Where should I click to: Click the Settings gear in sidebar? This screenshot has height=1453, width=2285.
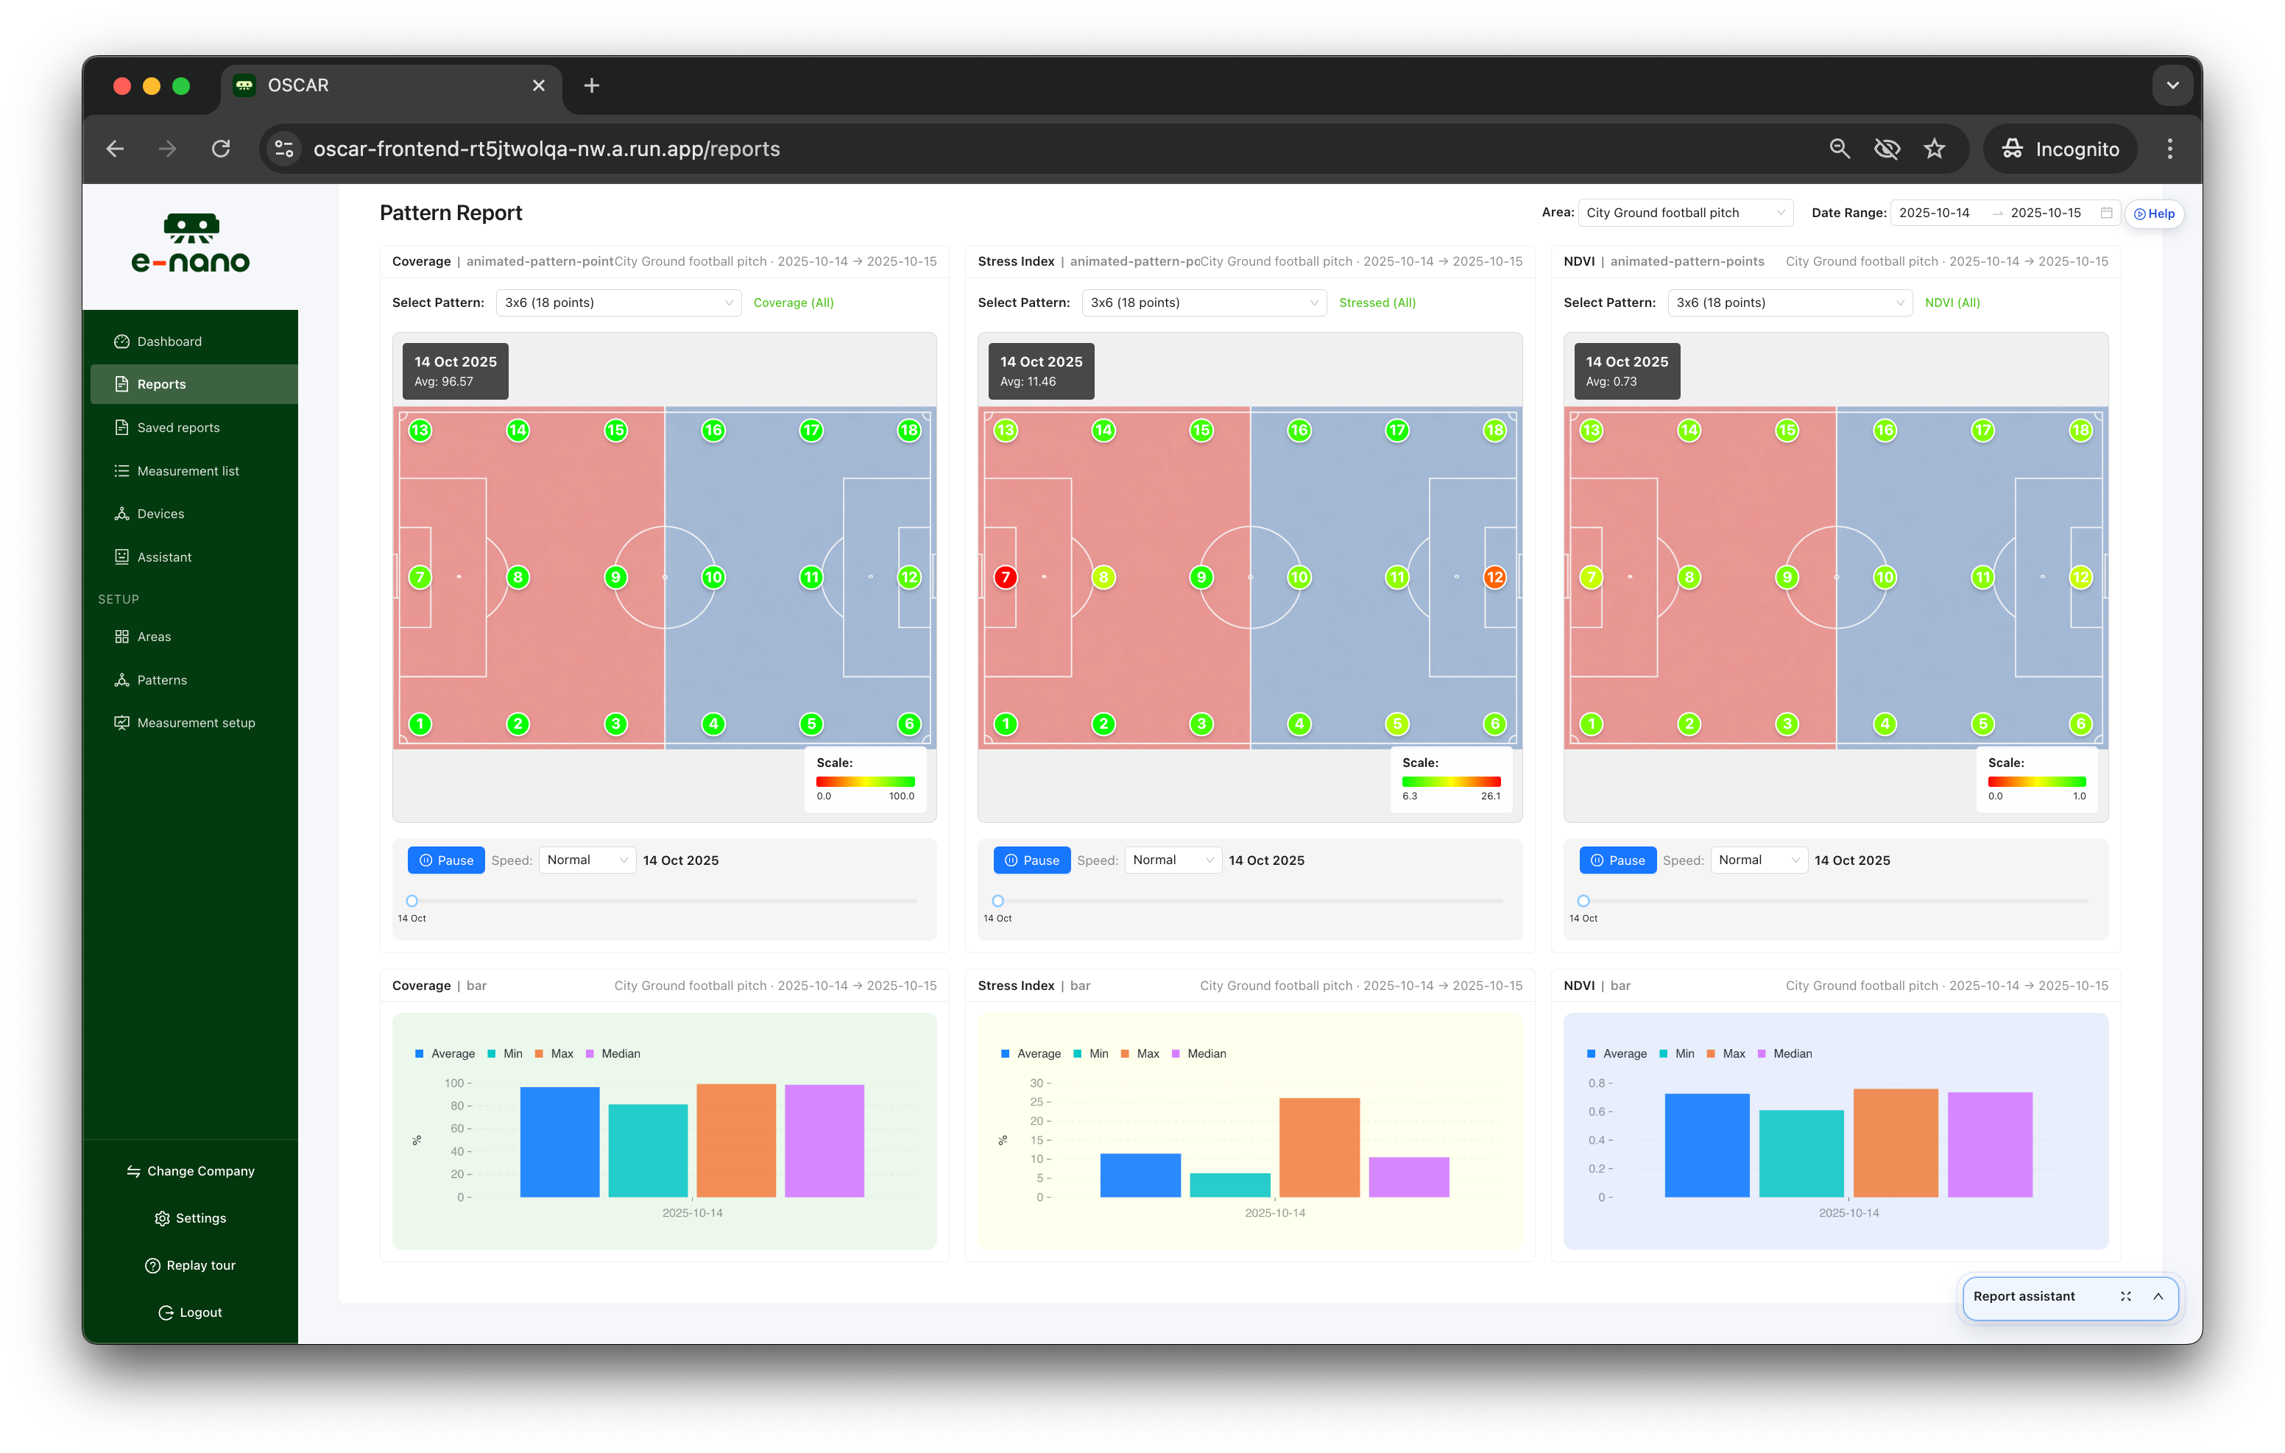[x=162, y=1219]
